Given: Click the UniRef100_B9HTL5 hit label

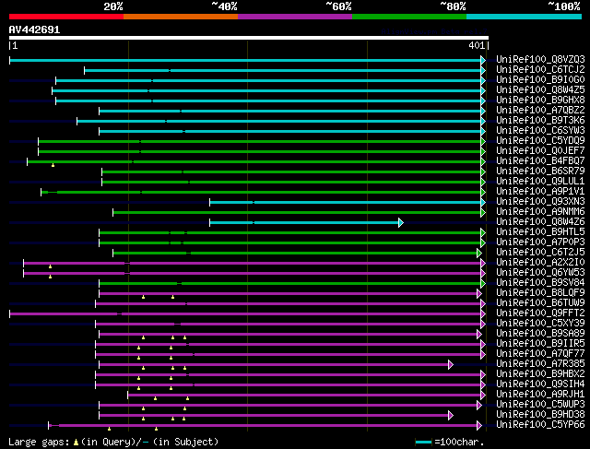Looking at the screenshot, I should (x=540, y=231).
